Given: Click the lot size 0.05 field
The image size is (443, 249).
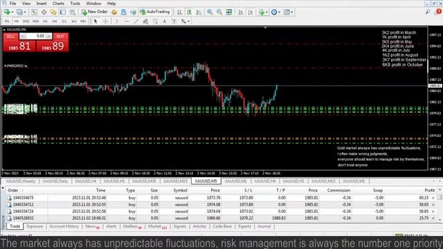Looking at the screenshot, I should 35,36.
